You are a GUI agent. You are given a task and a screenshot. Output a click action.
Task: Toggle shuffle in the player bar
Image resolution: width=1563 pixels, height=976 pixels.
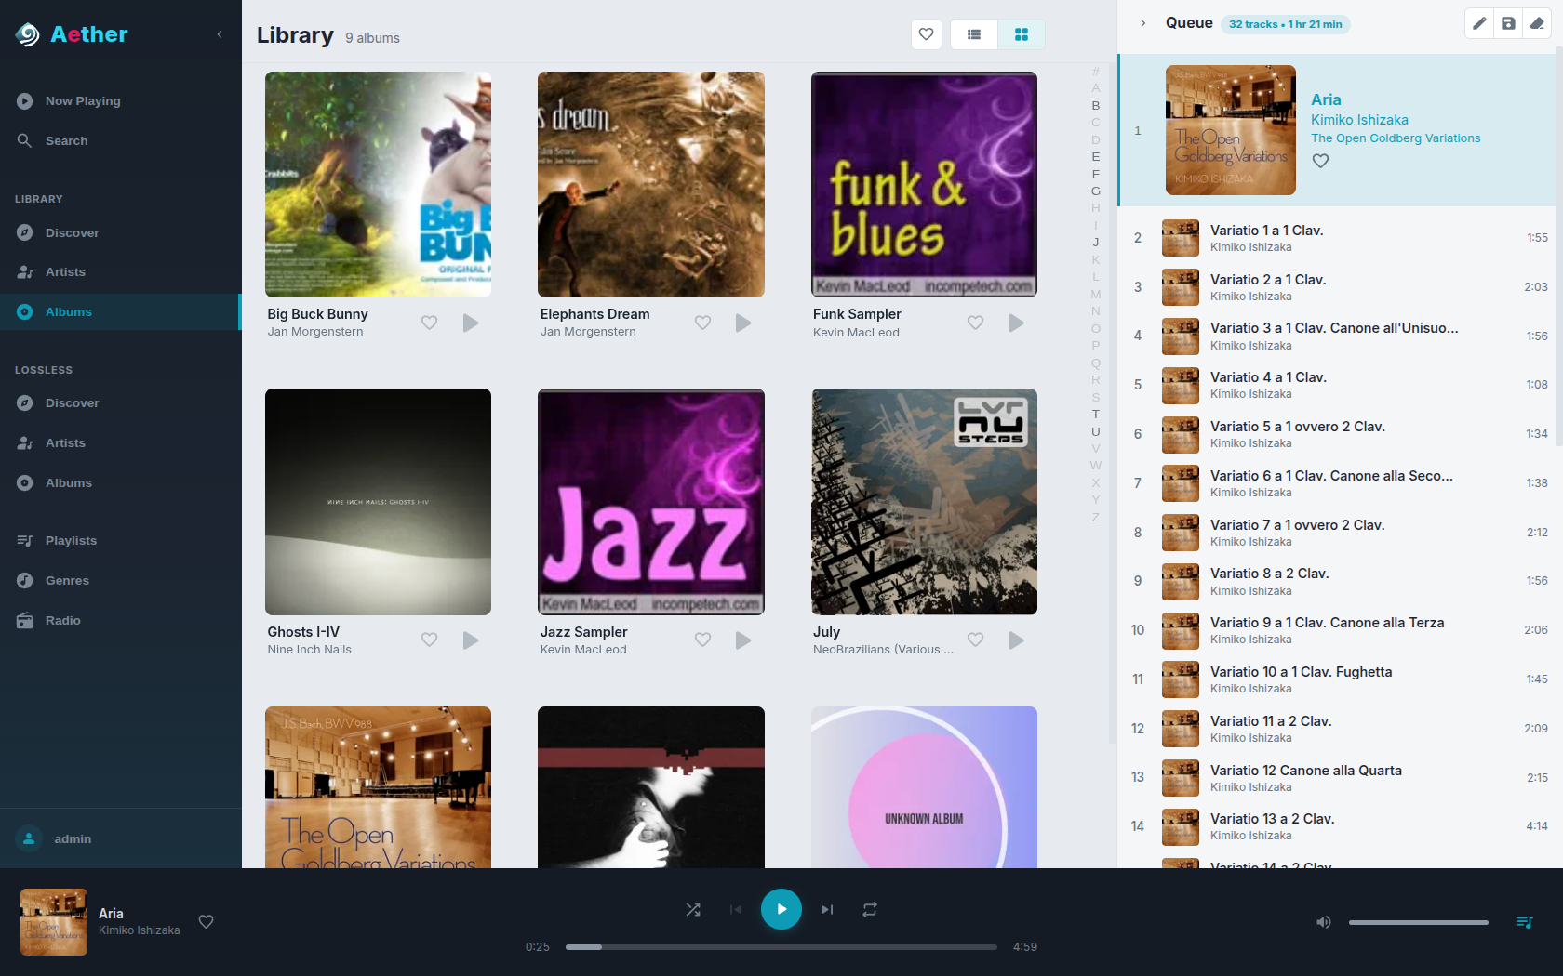693,909
